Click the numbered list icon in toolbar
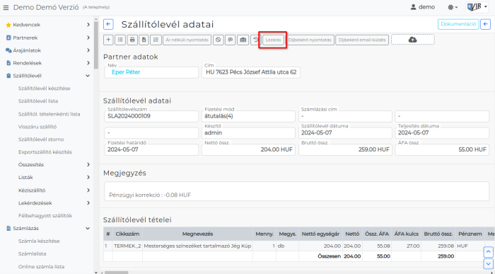495x274 pixels. coord(156,40)
